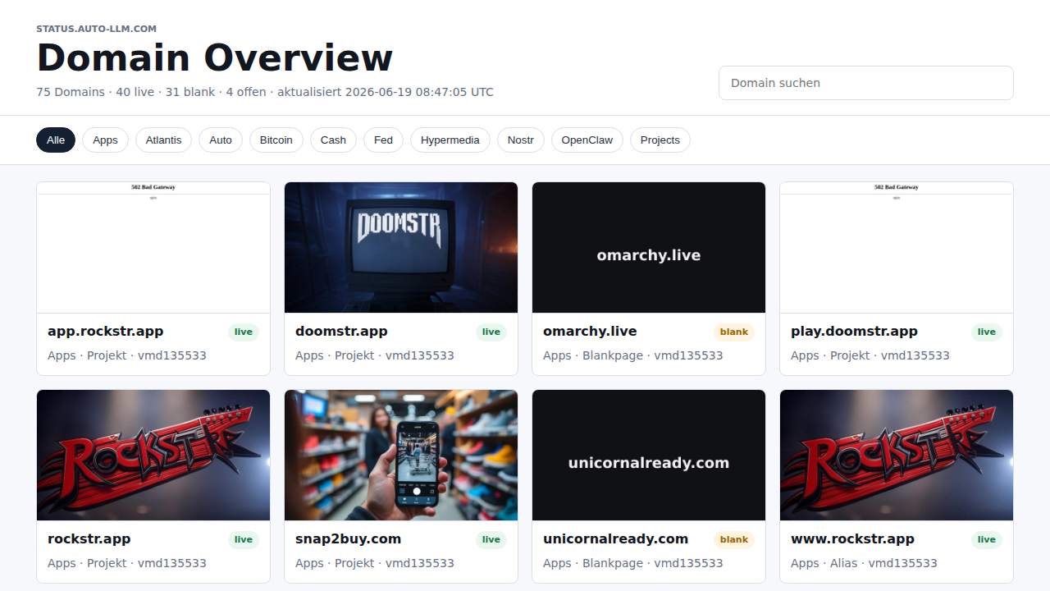The image size is (1050, 591).
Task: Click live badge on snap2buy.com card
Action: click(491, 540)
